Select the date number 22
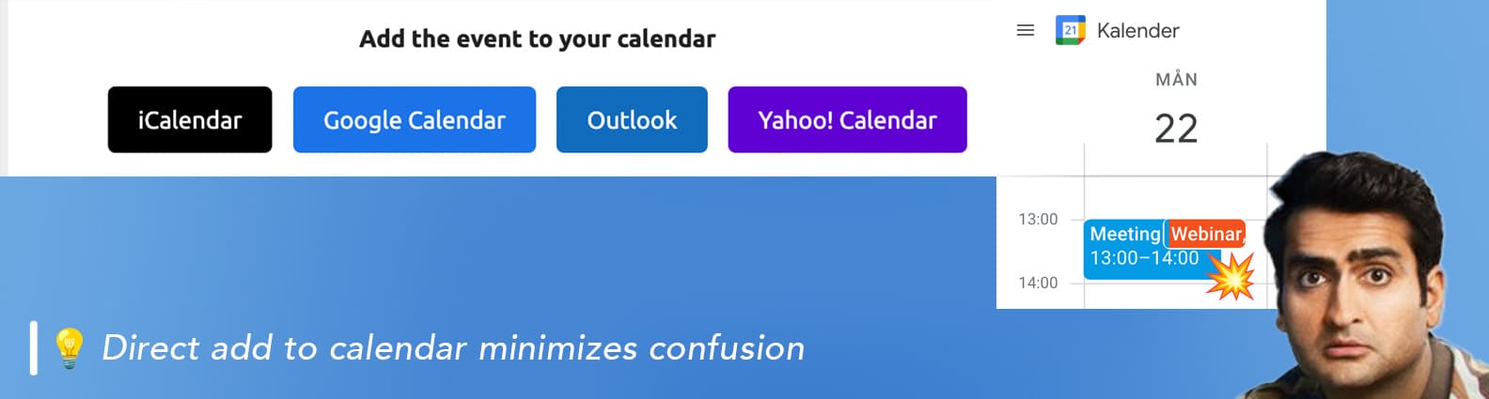1489x399 pixels. (1176, 130)
